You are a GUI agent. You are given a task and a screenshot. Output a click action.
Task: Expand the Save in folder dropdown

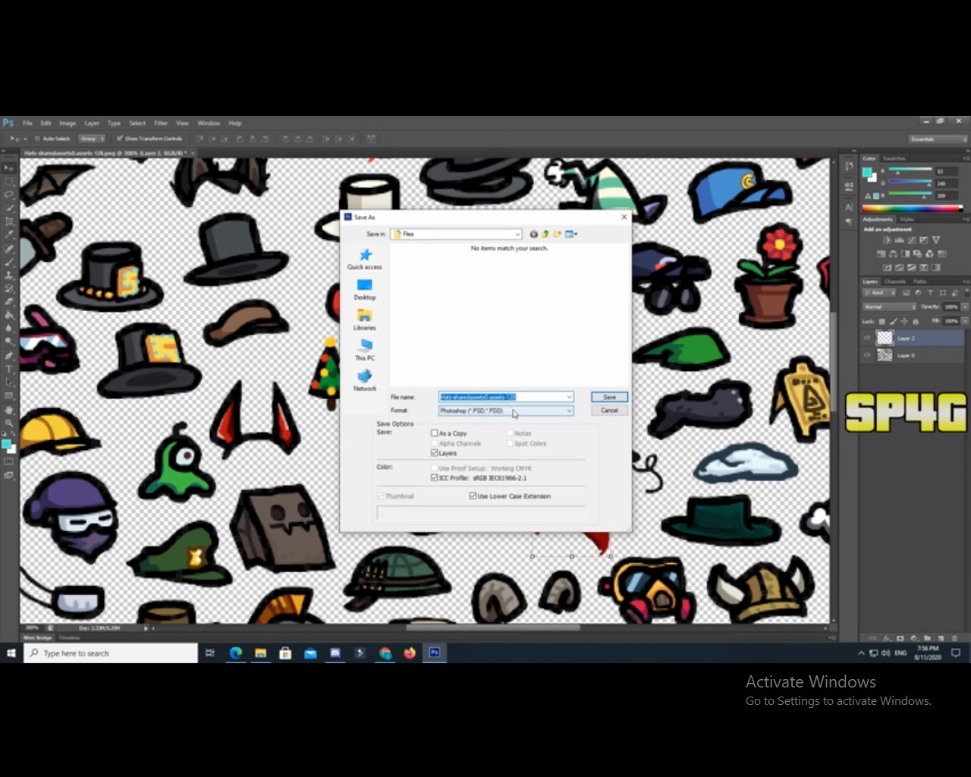[x=517, y=234]
